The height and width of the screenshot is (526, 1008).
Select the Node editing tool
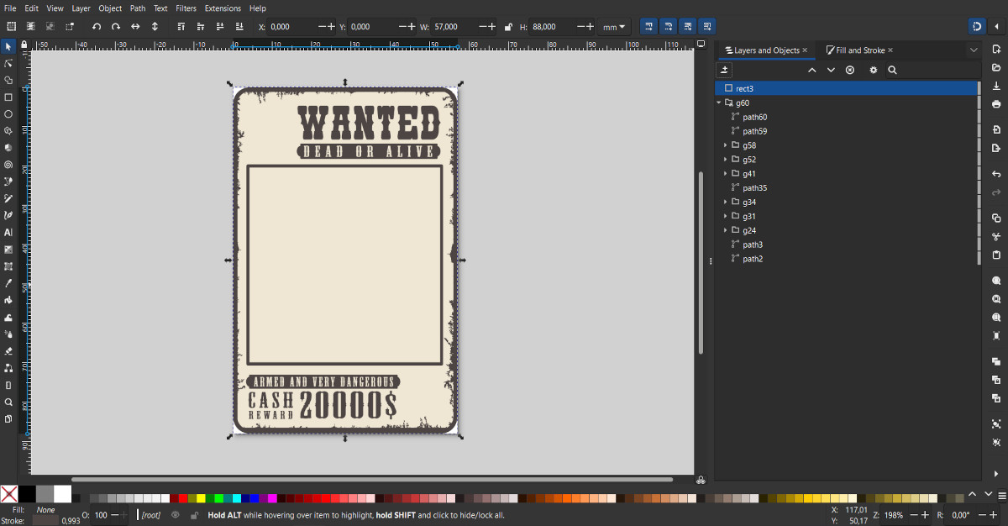tap(8, 63)
